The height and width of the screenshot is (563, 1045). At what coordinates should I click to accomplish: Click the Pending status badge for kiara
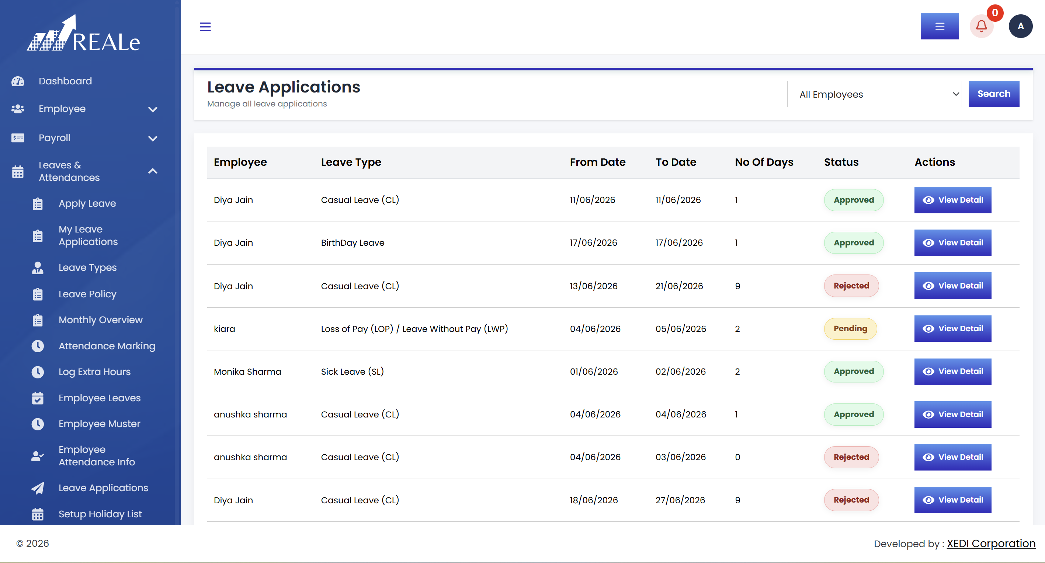point(850,329)
